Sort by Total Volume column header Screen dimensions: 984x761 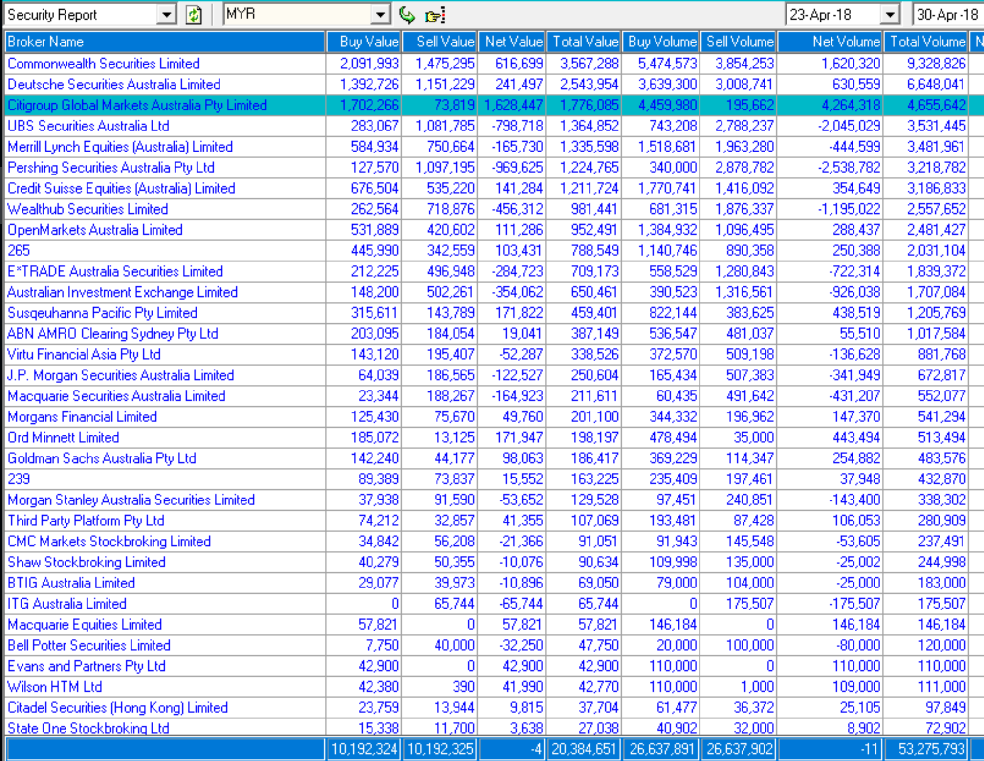pyautogui.click(x=926, y=42)
